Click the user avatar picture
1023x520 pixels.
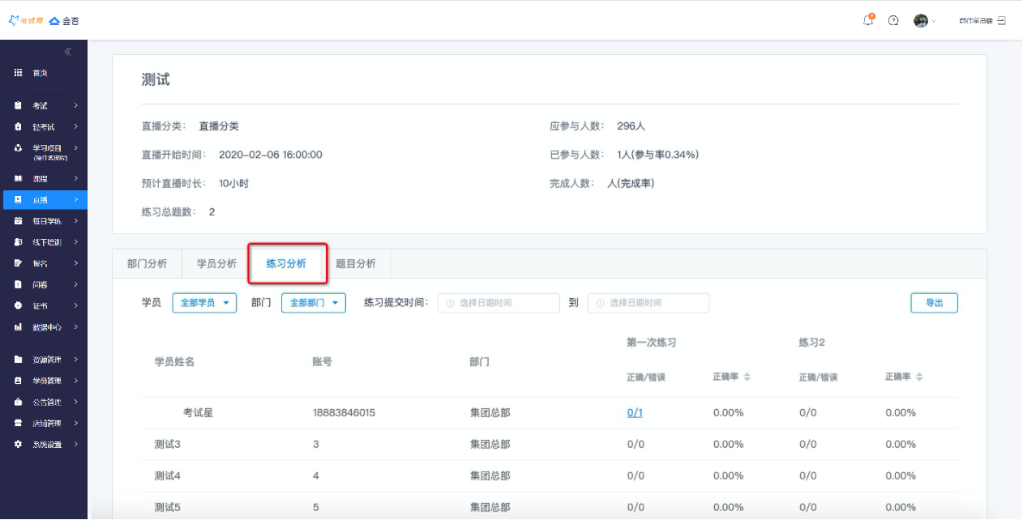pos(920,21)
